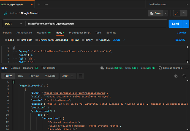
Task: Click the "position": 1 line
Action: click(40, 107)
